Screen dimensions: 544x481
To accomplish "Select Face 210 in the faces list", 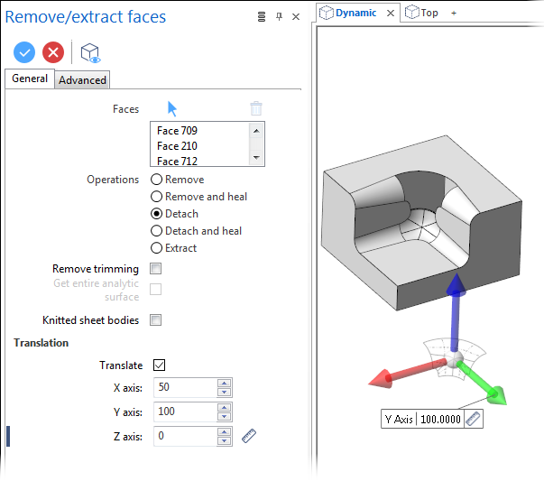I will [177, 146].
